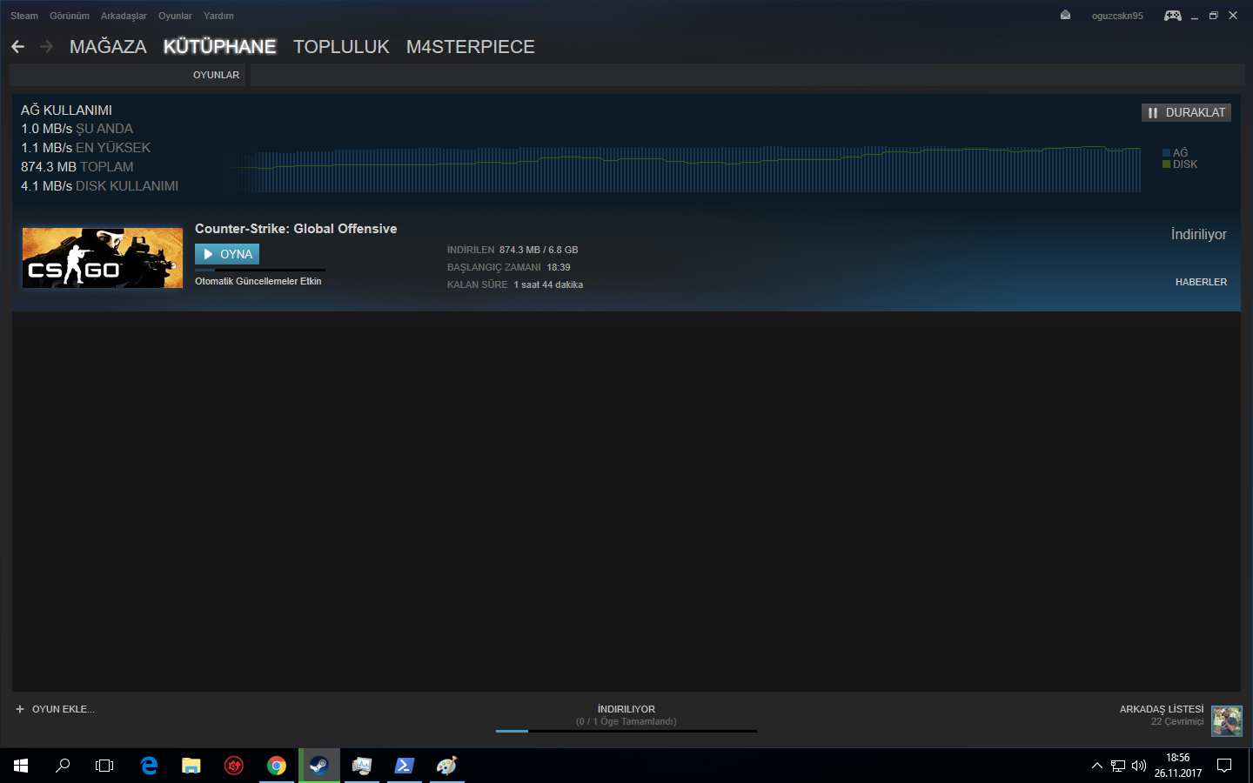Open the CS:GO game banner image
This screenshot has width=1253, height=783.
coord(103,258)
